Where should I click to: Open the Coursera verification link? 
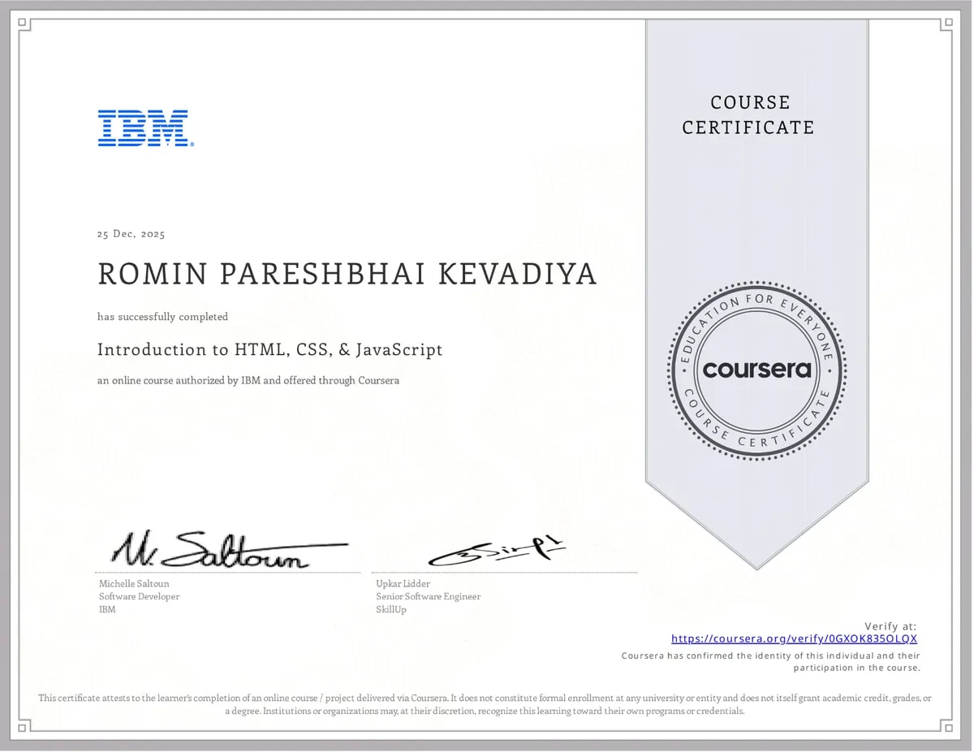point(794,638)
